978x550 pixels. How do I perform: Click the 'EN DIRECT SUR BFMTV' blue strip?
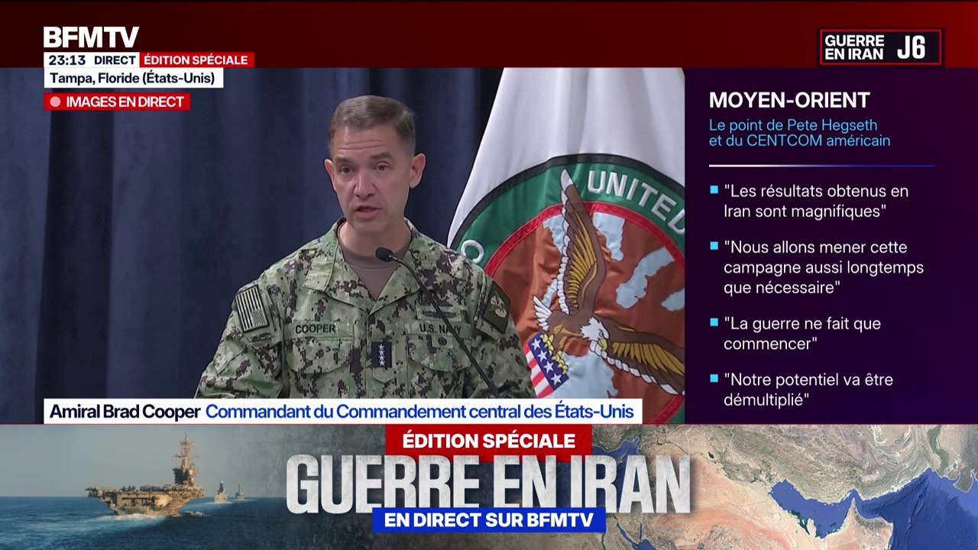tap(489, 521)
